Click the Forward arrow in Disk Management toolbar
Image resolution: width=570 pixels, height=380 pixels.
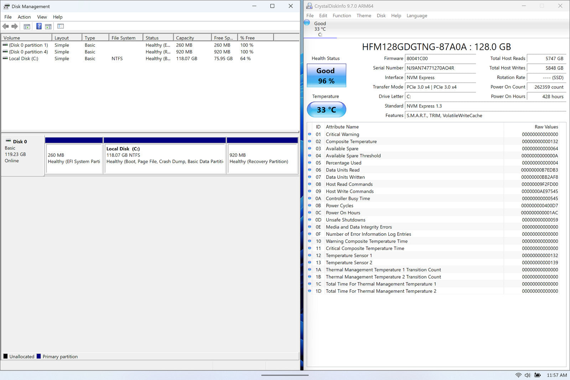15,26
